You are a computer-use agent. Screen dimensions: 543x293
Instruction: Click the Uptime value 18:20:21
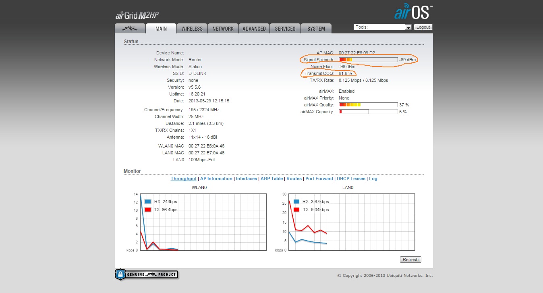[x=197, y=94]
